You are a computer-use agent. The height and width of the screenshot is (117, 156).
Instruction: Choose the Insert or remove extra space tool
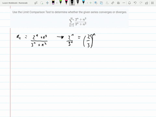tap(47, 3)
